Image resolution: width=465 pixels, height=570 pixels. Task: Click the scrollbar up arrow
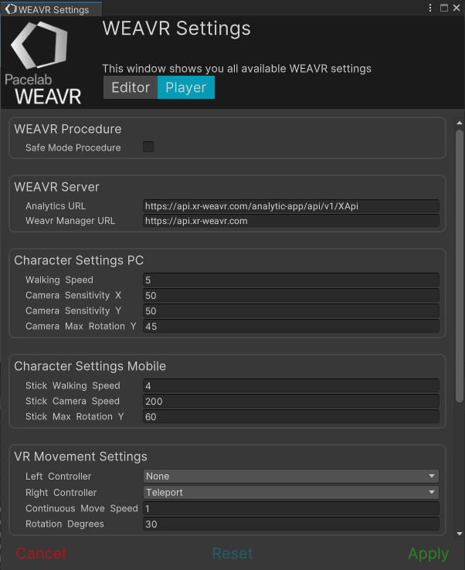(460, 123)
